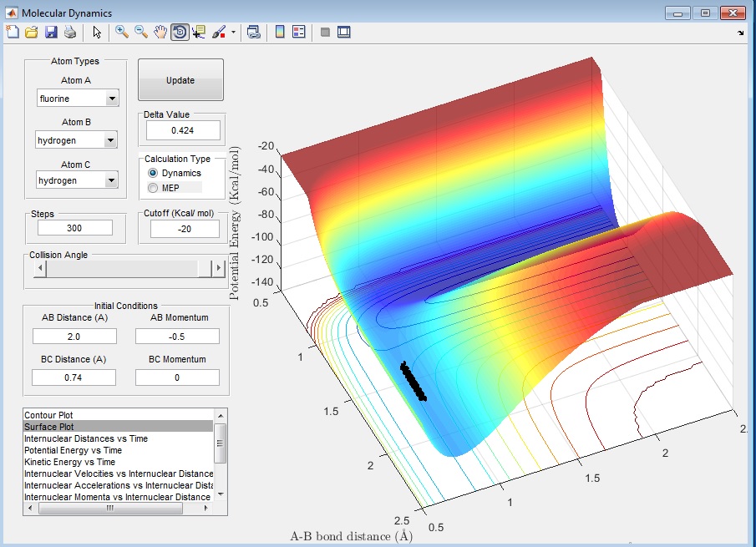Screen dimensions: 756x547
Task: Open the Atom B hydrogen dropdown
Action: [112, 141]
